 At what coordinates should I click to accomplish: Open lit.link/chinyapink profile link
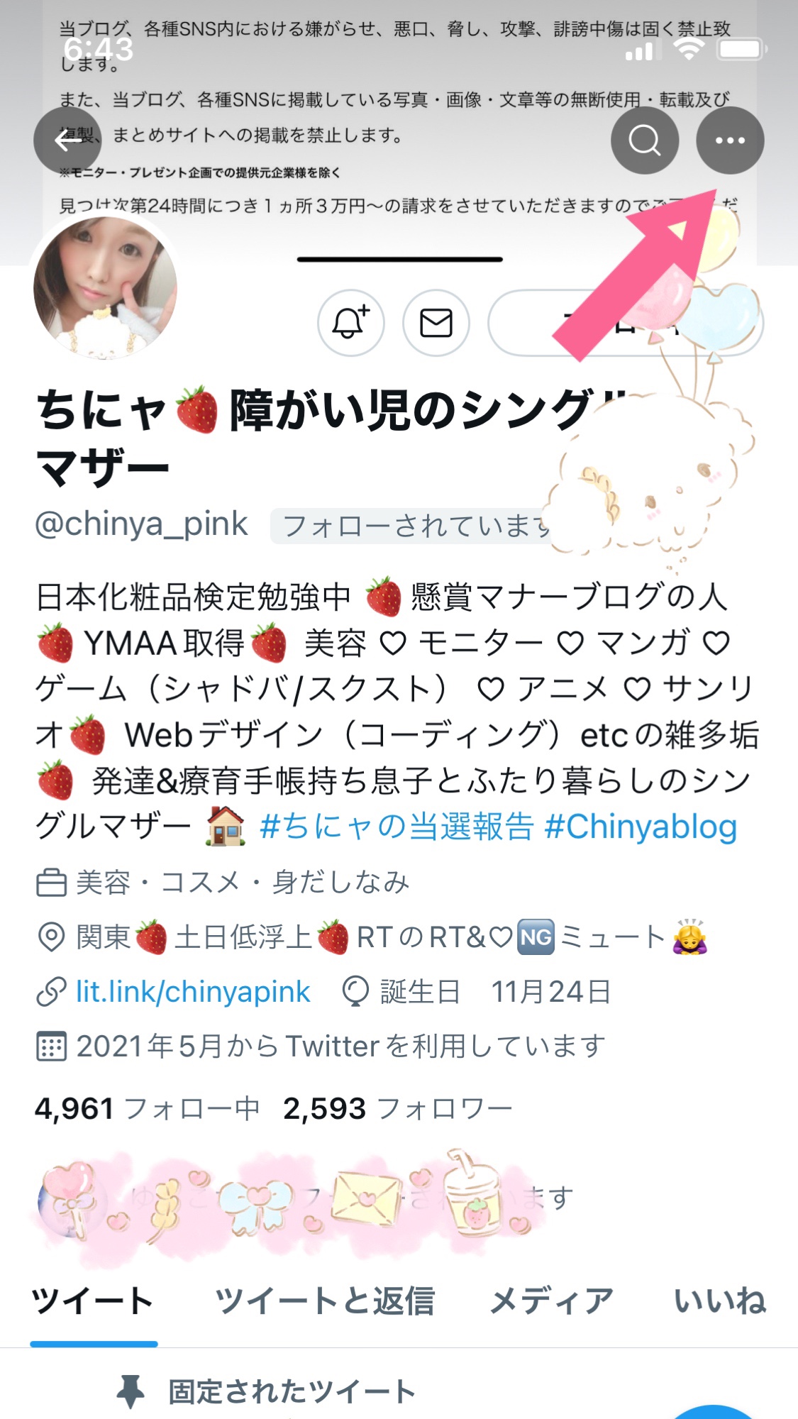193,992
